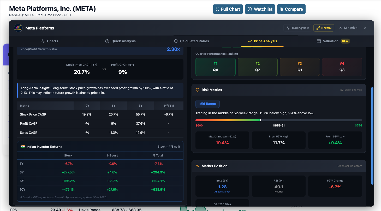The image size is (381, 211).
Task: Open the Calculated Ratios tab
Action: [x=192, y=41]
